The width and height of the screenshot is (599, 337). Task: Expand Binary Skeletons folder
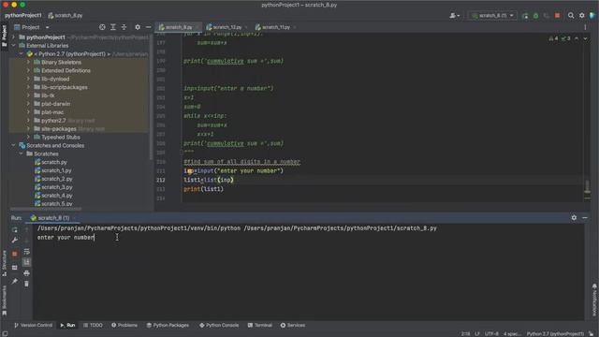[x=28, y=63]
